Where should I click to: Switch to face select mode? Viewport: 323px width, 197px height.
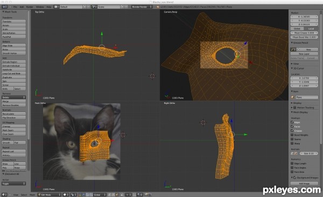click(x=117, y=194)
